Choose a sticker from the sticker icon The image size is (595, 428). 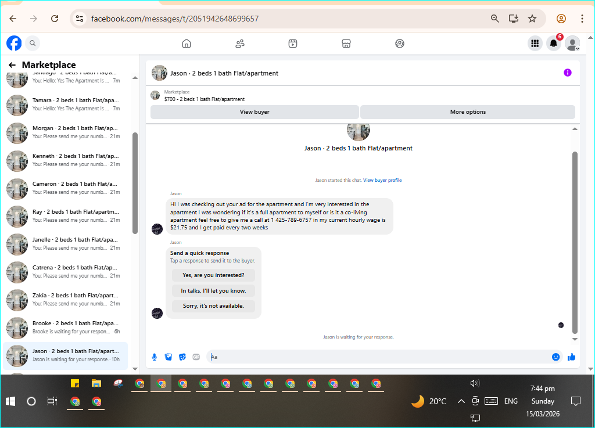pos(182,357)
